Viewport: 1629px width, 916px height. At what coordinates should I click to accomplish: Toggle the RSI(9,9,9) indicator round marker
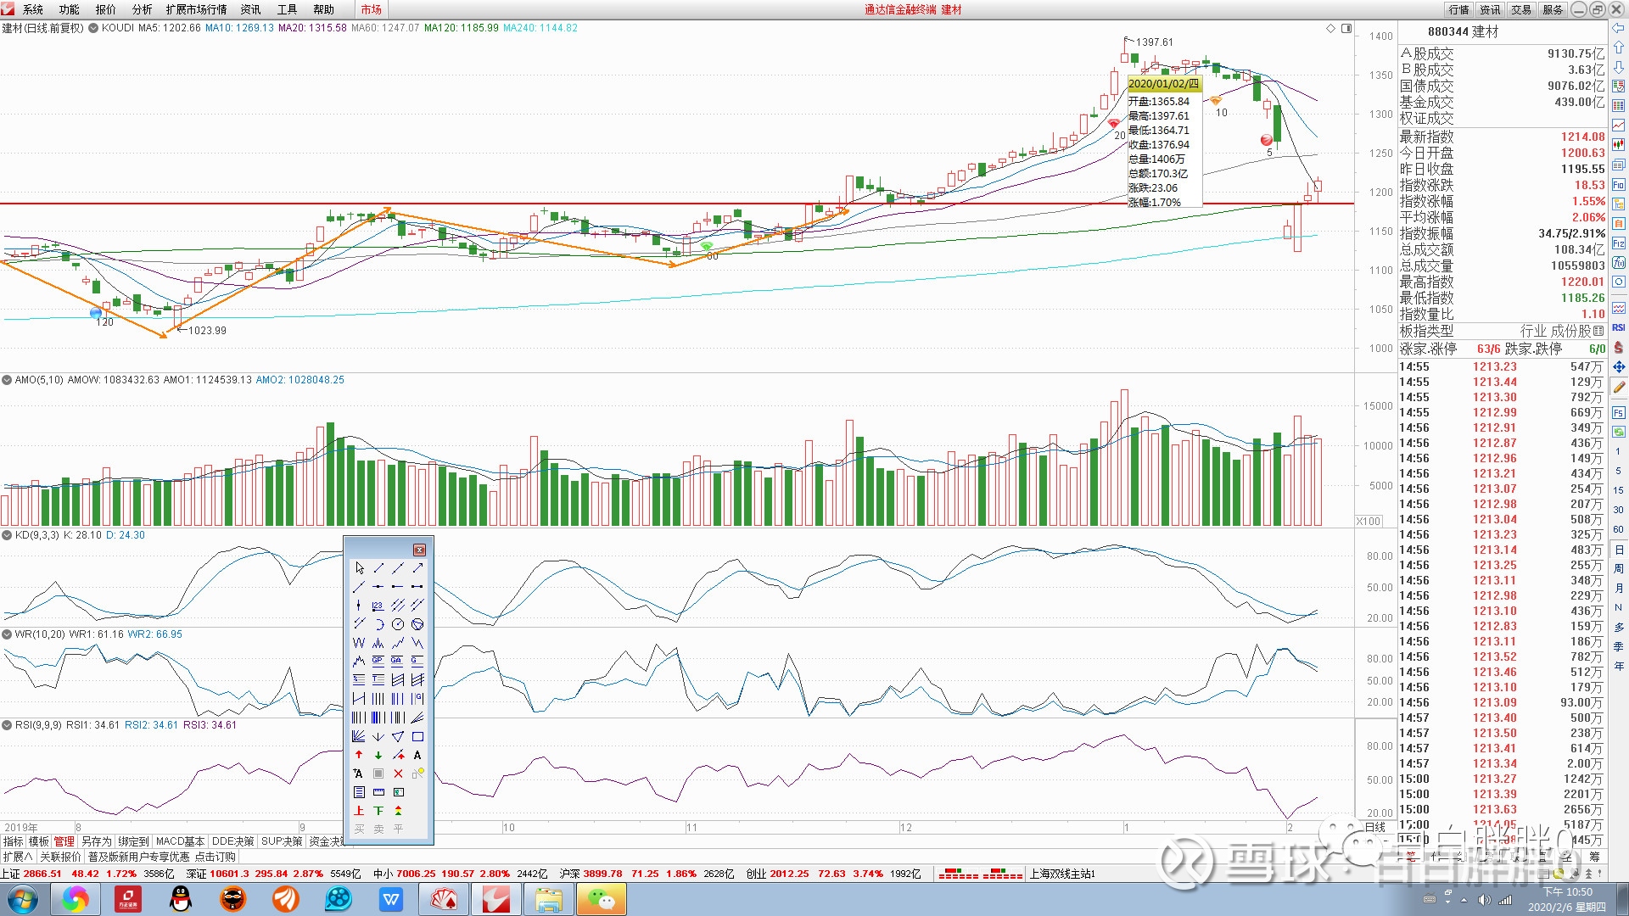pyautogui.click(x=7, y=725)
